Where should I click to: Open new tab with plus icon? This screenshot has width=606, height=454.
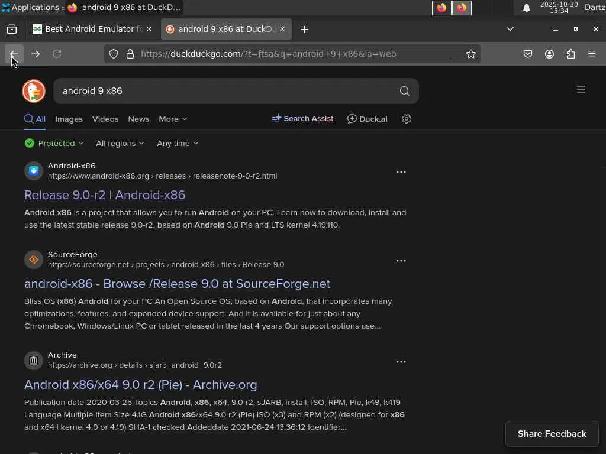click(x=305, y=30)
